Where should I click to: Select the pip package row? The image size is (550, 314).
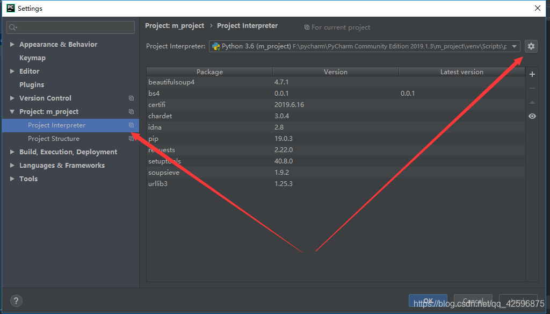[x=336, y=138]
